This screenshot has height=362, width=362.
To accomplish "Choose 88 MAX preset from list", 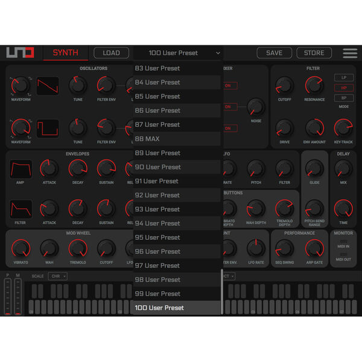I will (x=177, y=139).
